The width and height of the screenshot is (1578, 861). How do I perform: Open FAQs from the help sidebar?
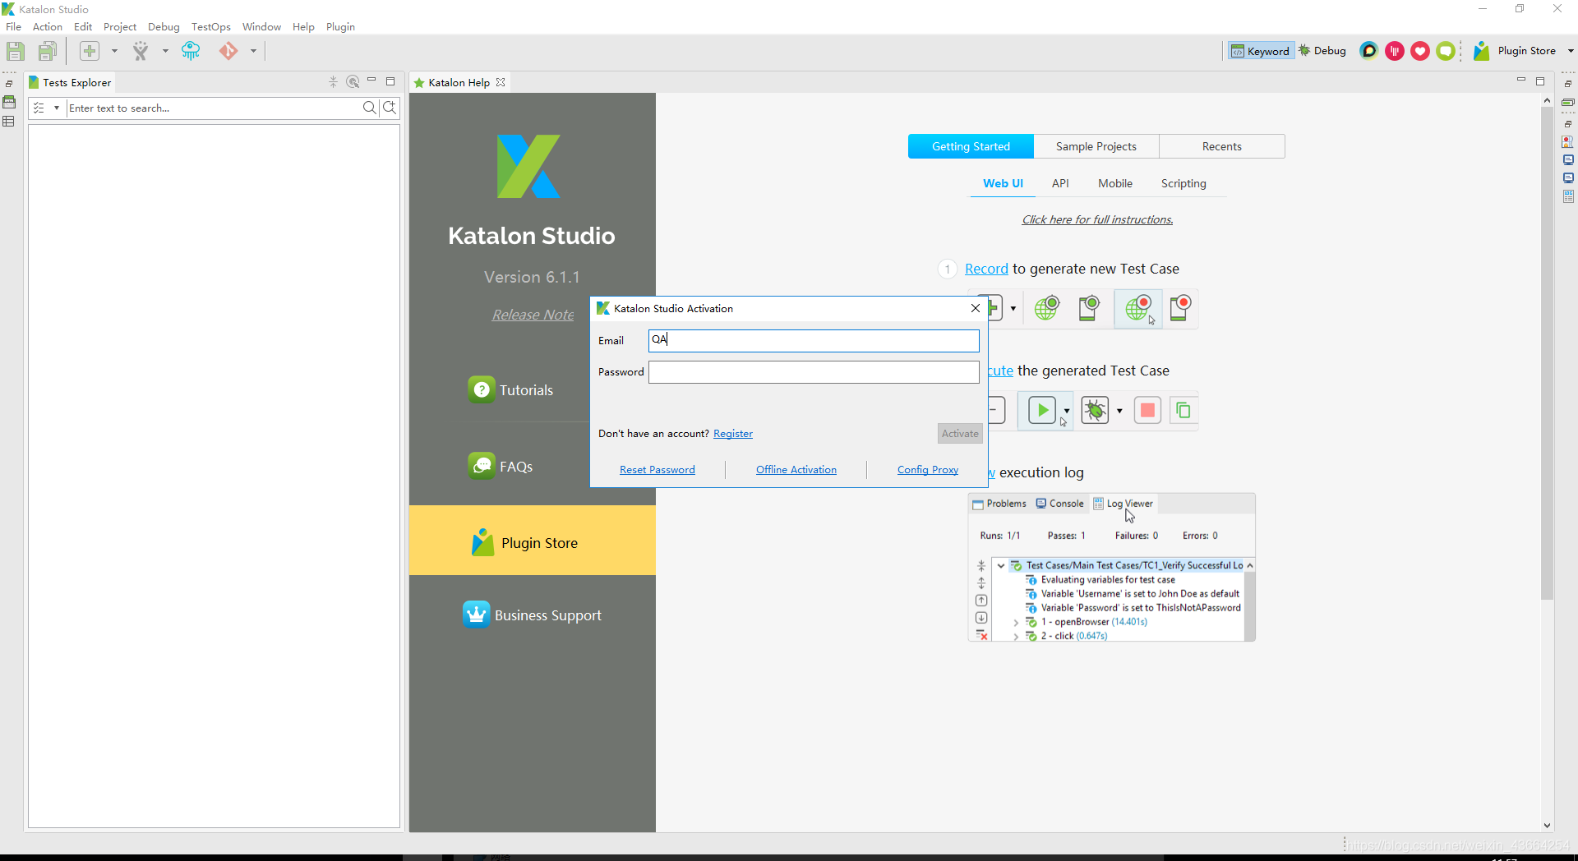tap(501, 466)
